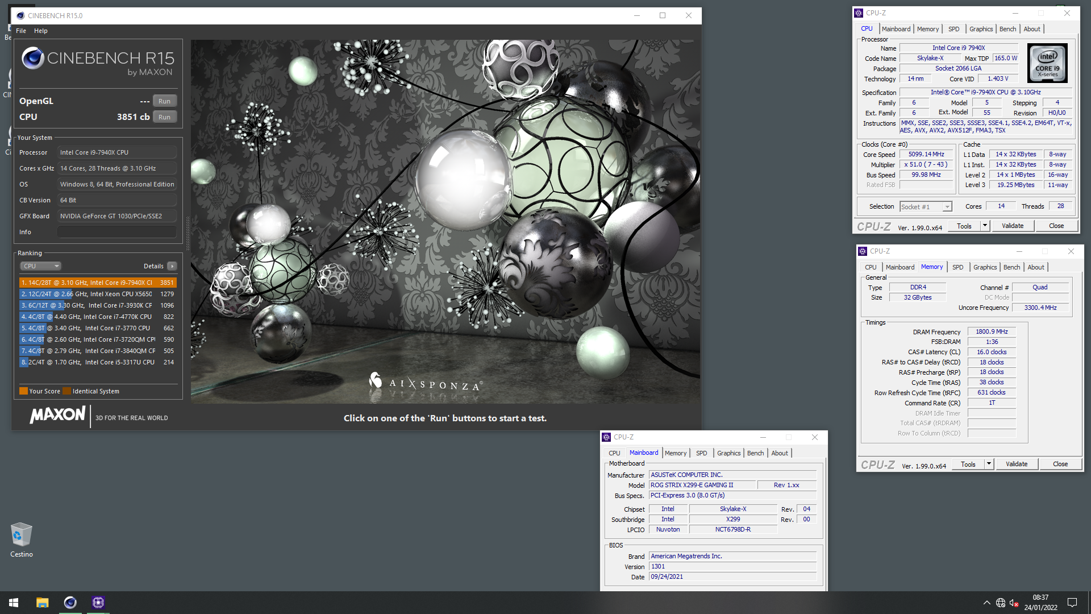Image resolution: width=1091 pixels, height=614 pixels.
Task: Click Core Speed value 5099.14 MHz
Action: [x=926, y=155]
